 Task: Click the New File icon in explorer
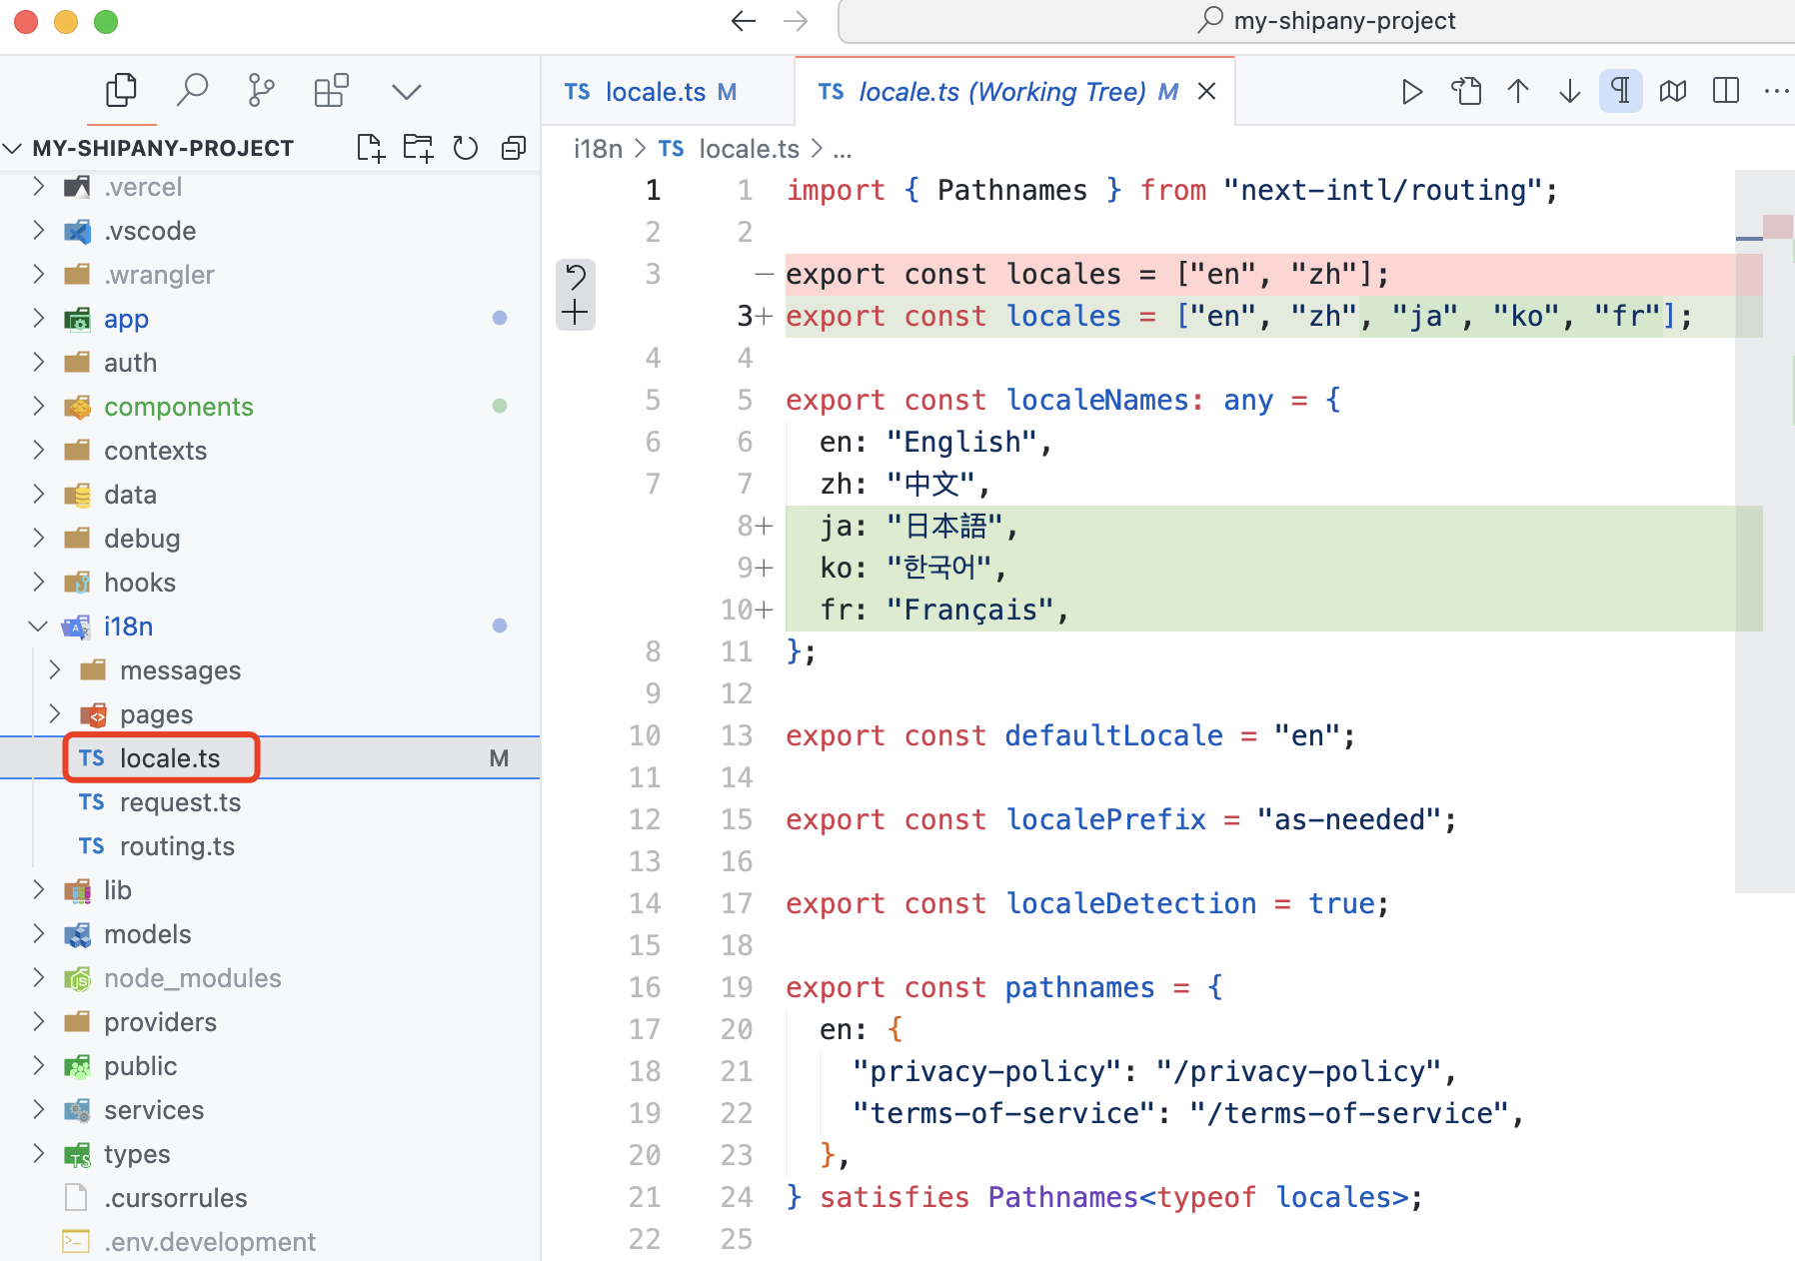[370, 148]
